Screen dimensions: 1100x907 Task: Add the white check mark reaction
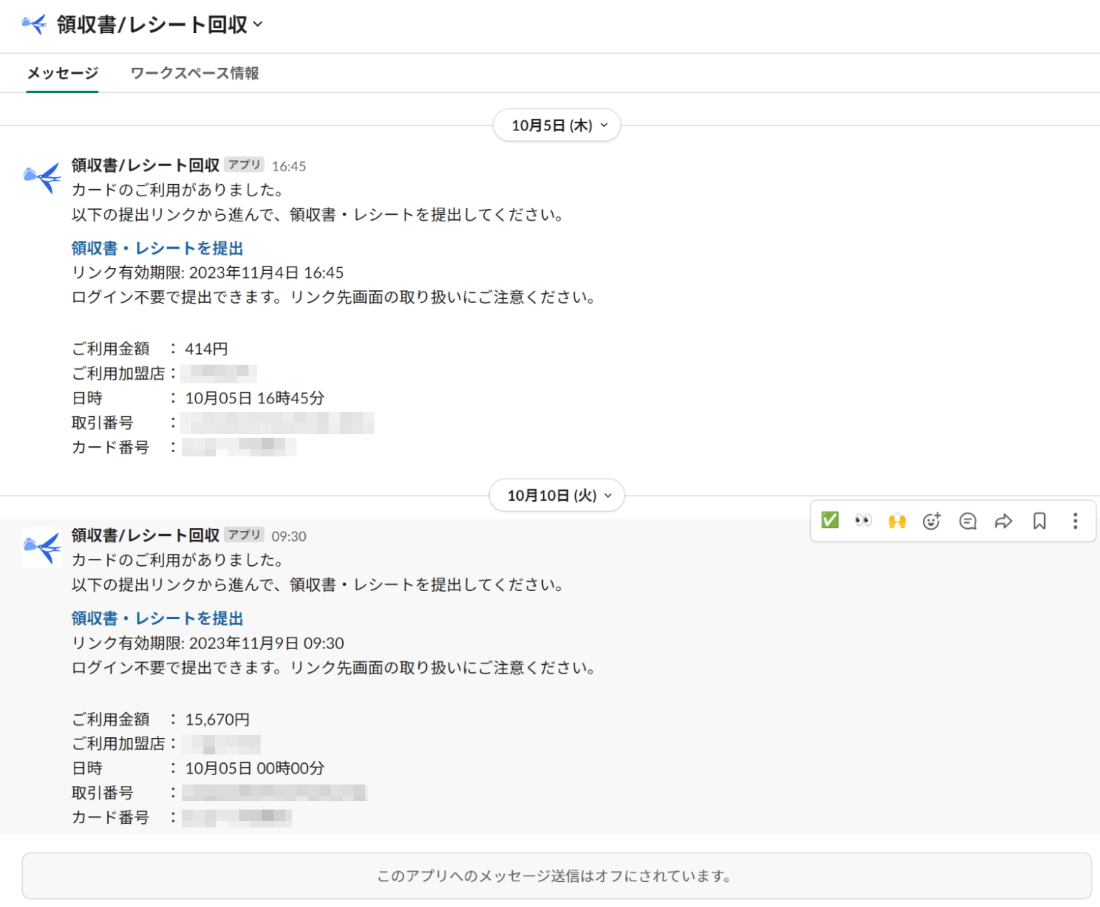coord(829,520)
